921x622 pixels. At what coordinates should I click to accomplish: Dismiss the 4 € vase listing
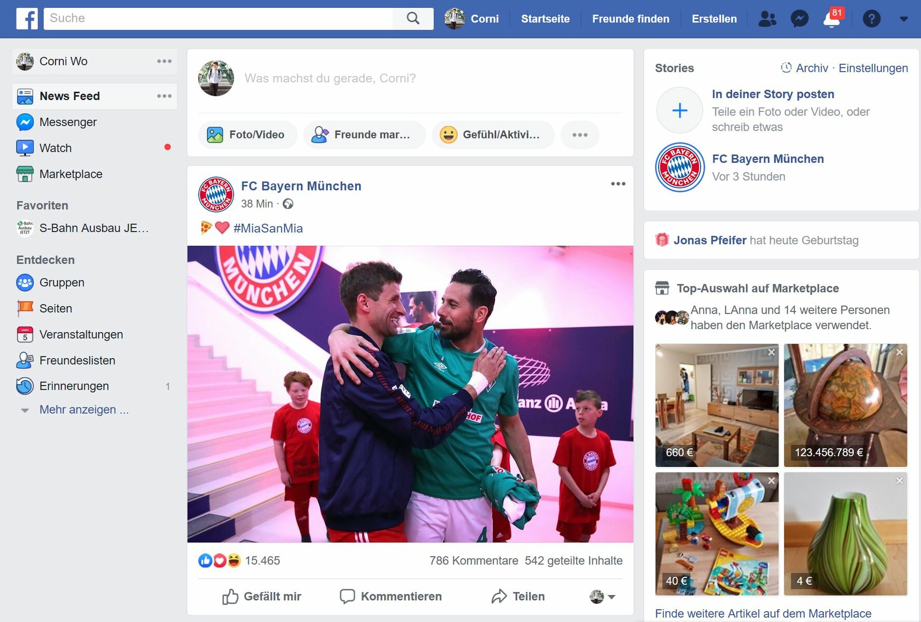(900, 480)
